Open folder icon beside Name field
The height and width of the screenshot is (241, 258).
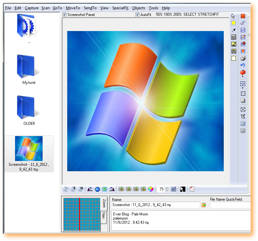(204, 205)
